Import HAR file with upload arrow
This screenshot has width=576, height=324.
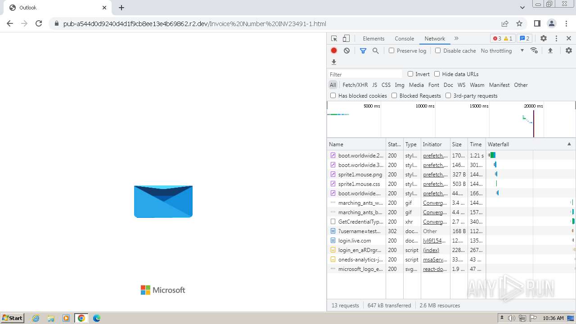click(550, 51)
